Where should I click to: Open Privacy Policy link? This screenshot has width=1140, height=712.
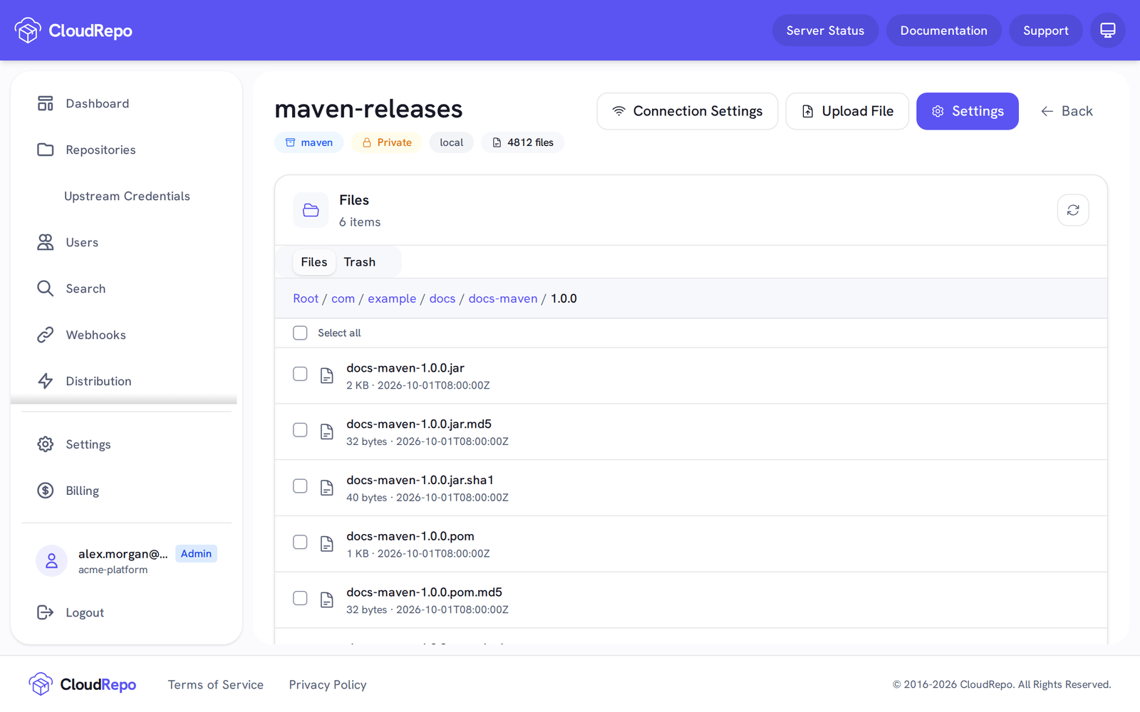(x=328, y=684)
